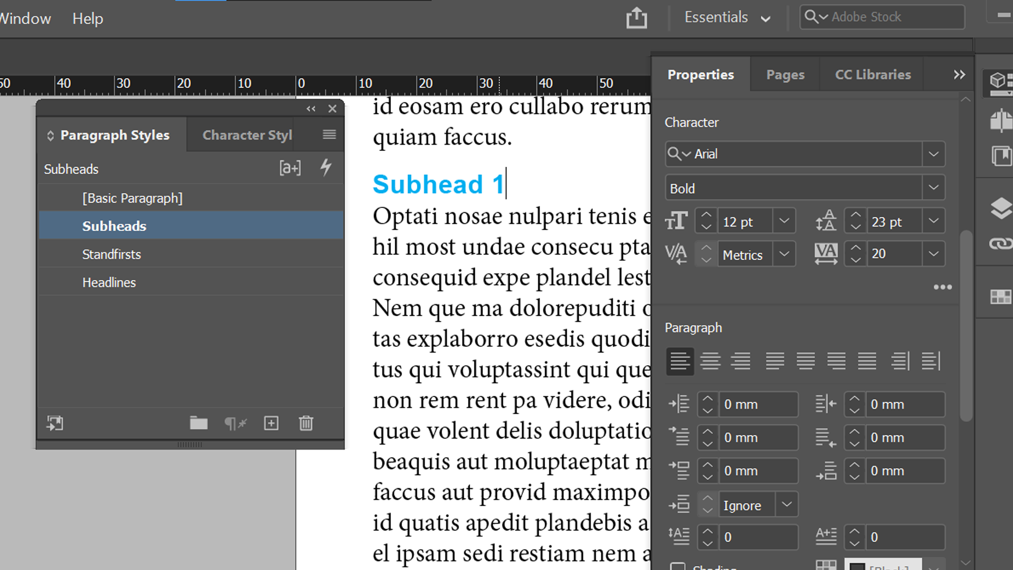
Task: Create a new paragraph style
Action: click(271, 423)
